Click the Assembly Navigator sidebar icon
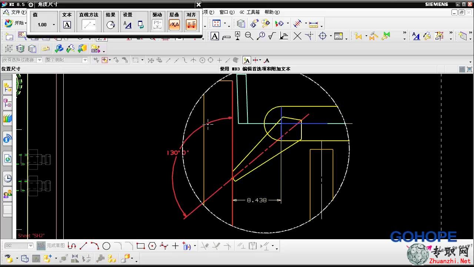The width and height of the screenshot is (474, 267). click(x=7, y=88)
